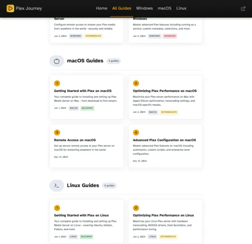252x244 pixels.
Task: Click WINDOWS tag on Jan 3, 2024 card
Action: 76,36
